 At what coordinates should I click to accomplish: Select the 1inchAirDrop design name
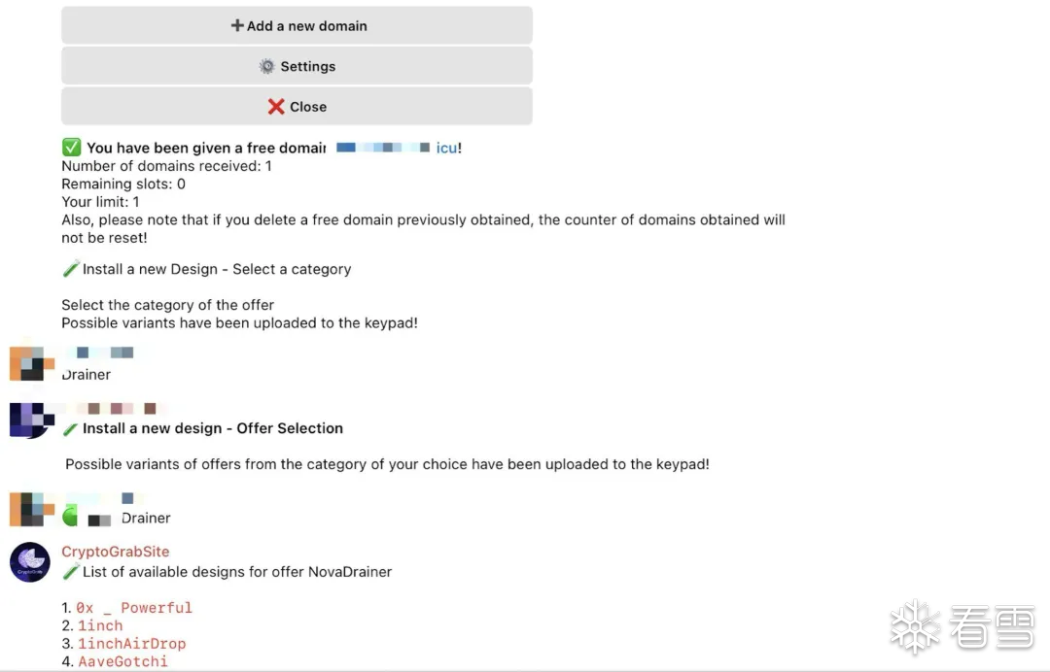[131, 644]
